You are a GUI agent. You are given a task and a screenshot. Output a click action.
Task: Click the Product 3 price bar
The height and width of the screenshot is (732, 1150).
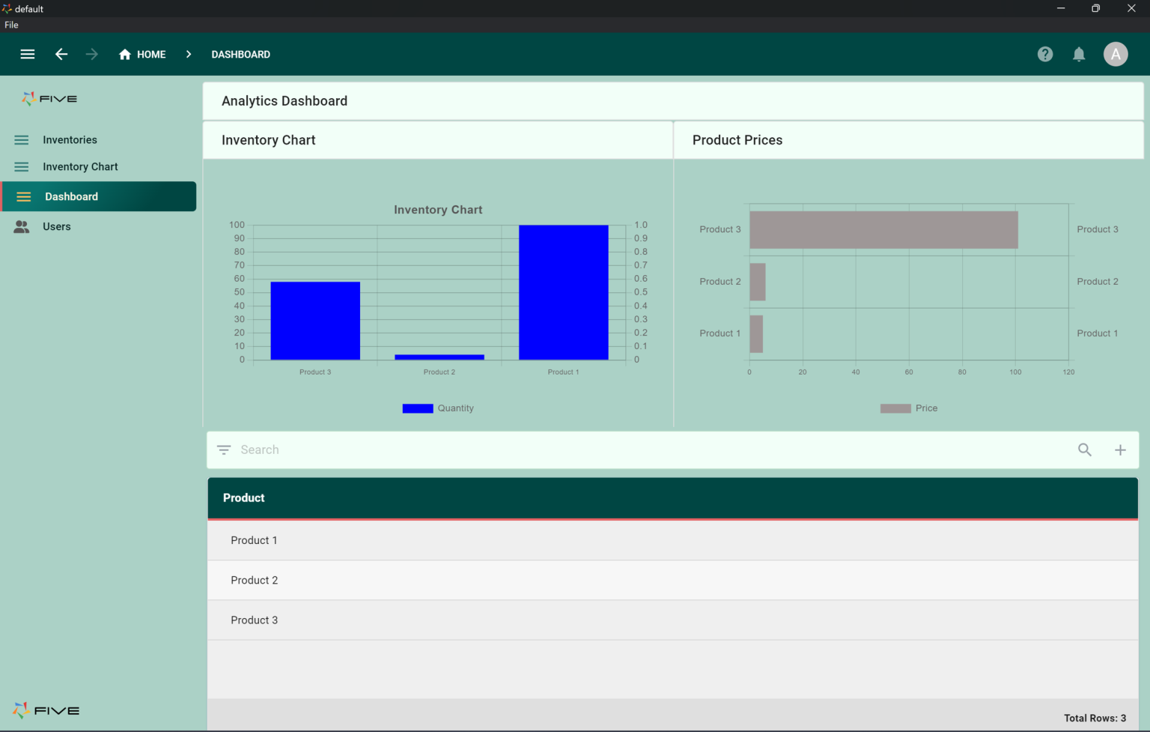[x=883, y=230]
